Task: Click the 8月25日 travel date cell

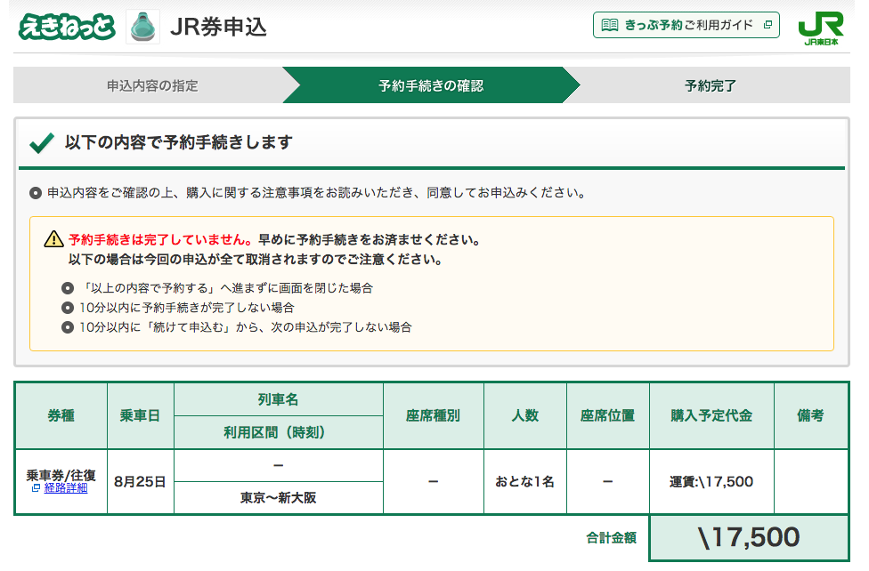Action: 140,482
